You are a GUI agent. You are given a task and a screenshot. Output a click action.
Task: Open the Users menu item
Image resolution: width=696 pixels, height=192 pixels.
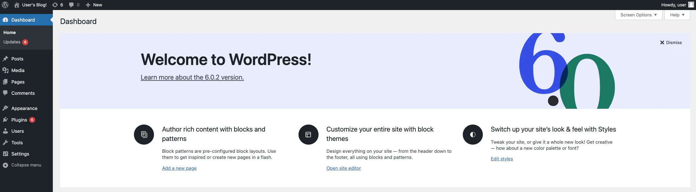coord(18,131)
